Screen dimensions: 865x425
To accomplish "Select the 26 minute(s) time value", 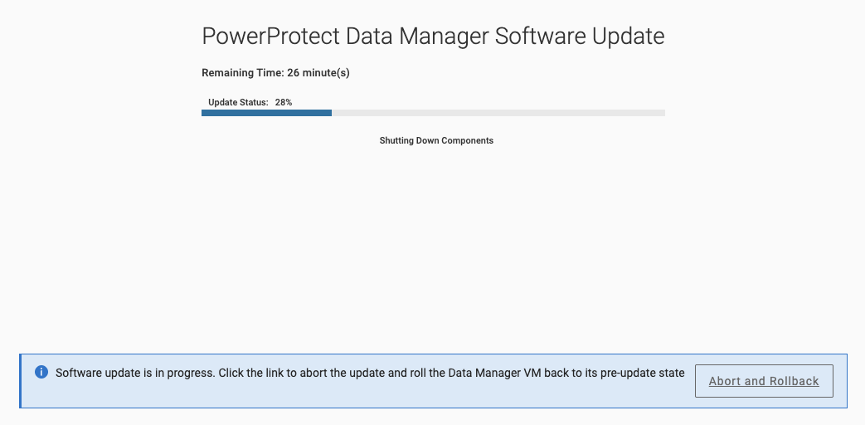I will (x=318, y=73).
